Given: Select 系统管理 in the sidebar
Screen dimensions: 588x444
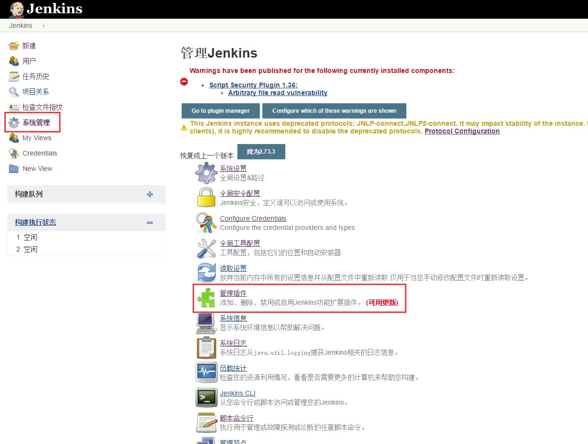Looking at the screenshot, I should [x=36, y=122].
